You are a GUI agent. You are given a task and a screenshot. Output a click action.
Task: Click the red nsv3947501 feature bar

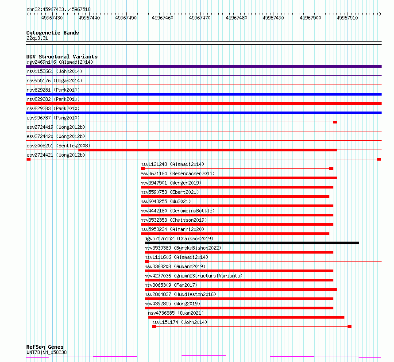[237, 187]
